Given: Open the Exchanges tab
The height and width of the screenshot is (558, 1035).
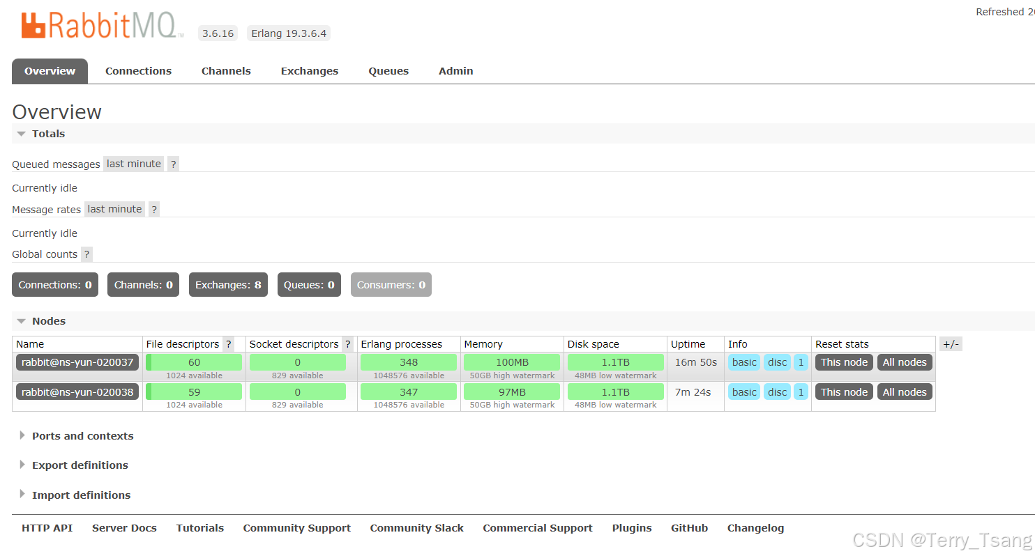Looking at the screenshot, I should coord(310,71).
